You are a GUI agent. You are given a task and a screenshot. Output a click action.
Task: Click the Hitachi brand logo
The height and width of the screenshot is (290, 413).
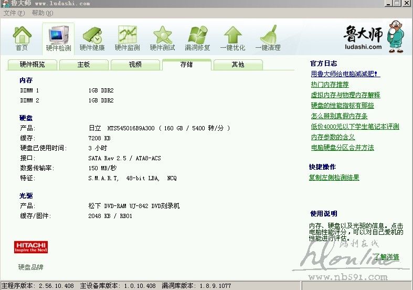(x=31, y=247)
